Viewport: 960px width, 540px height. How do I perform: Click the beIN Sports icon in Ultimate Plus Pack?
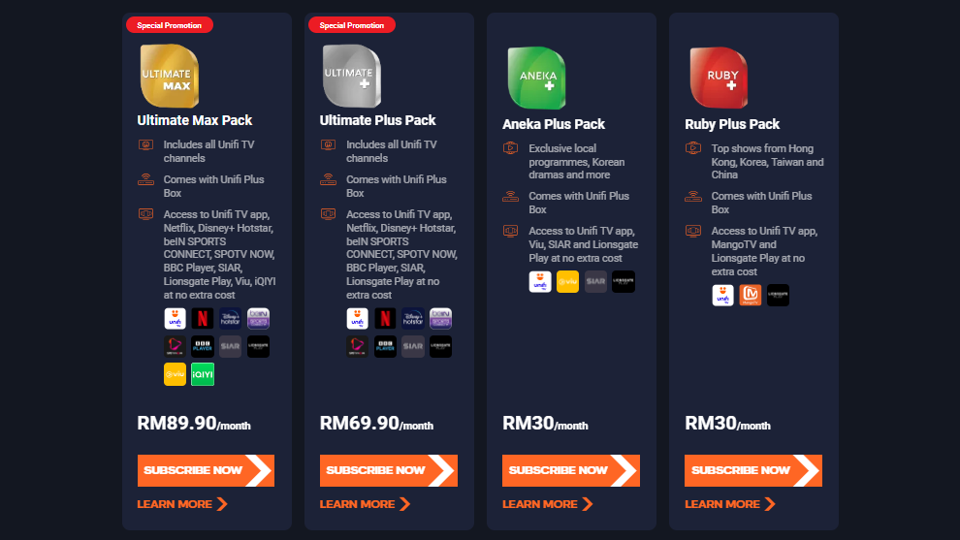[x=441, y=318]
